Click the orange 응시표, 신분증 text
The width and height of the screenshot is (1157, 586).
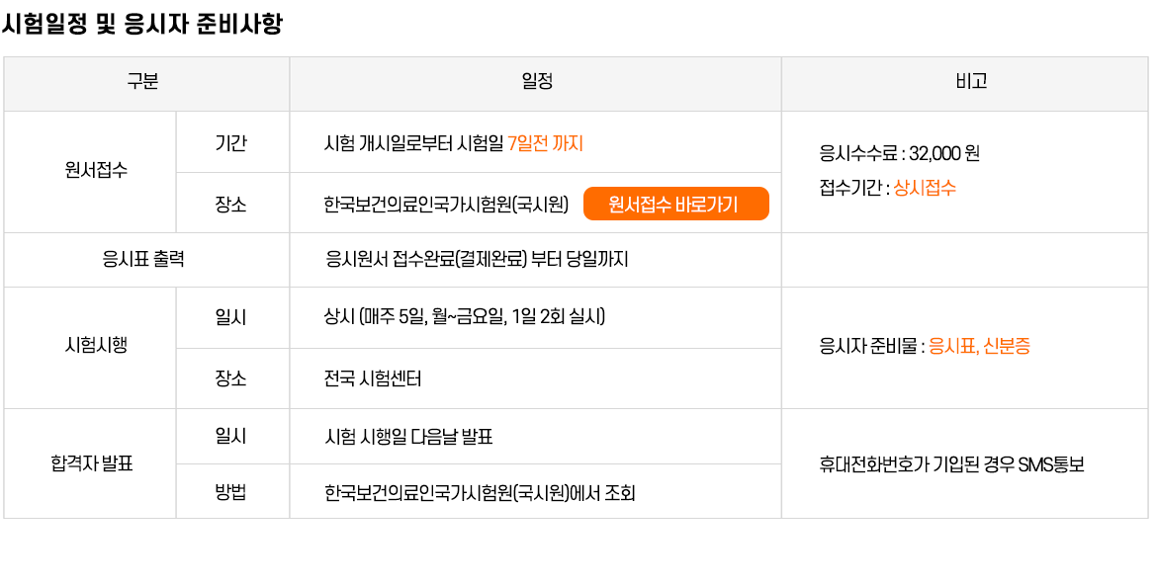pyautogui.click(x=979, y=347)
